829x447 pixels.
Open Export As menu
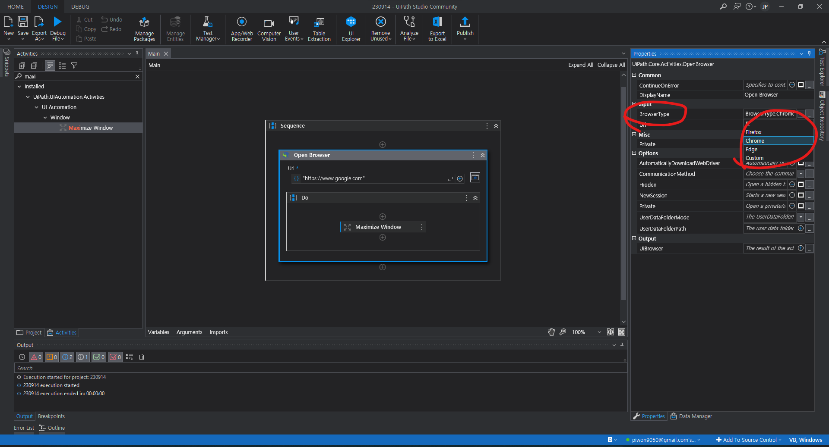(39, 28)
